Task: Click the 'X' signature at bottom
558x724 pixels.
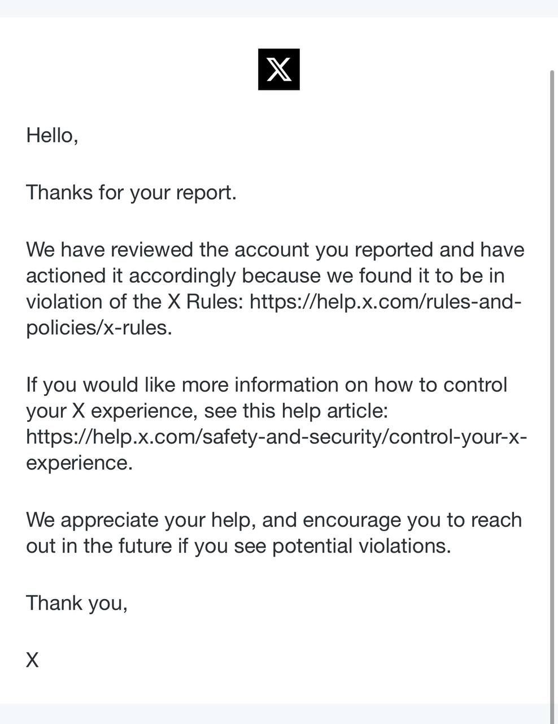Action: tap(32, 660)
